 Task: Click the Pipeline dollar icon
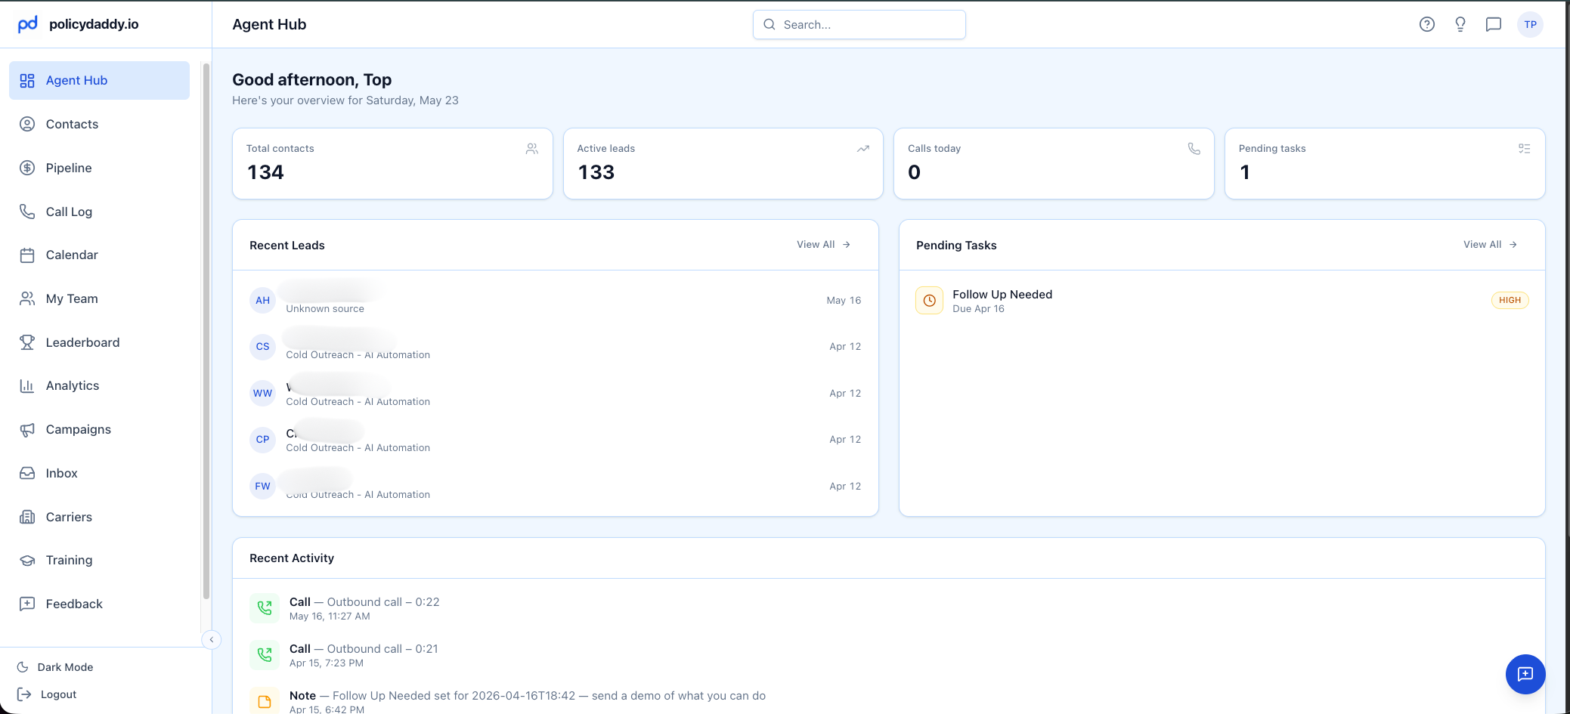pyautogui.click(x=27, y=168)
